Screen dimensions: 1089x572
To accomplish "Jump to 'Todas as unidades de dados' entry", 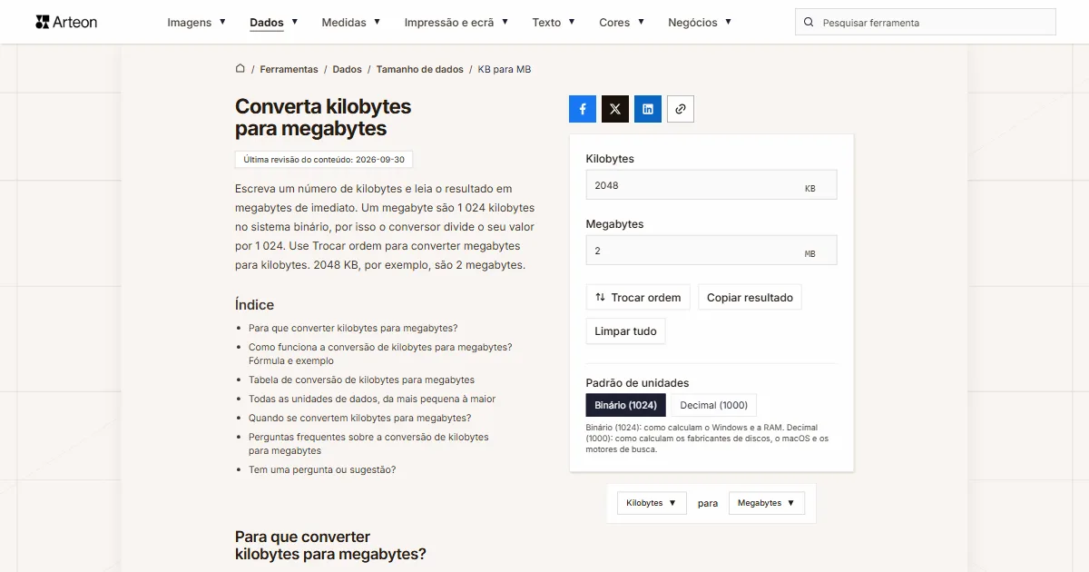I will pos(372,399).
